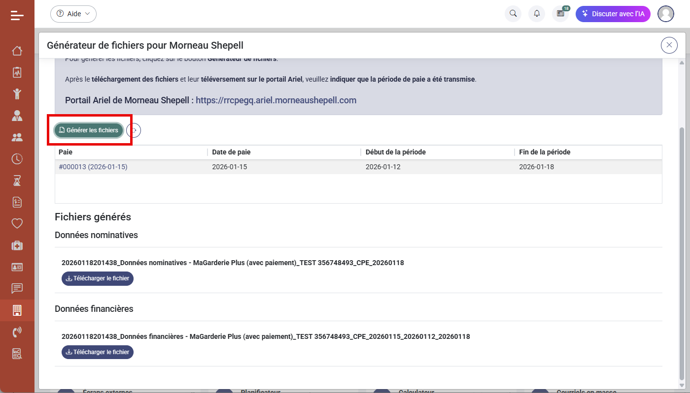Image resolution: width=690 pixels, height=393 pixels.
Task: Select the clock icon in the sidebar
Action: [17, 159]
